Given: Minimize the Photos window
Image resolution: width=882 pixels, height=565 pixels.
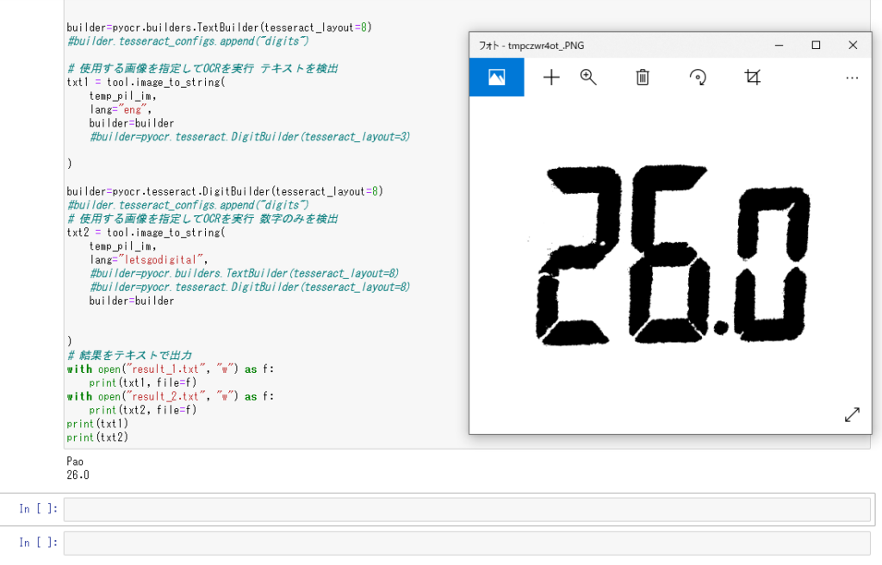Looking at the screenshot, I should click(x=779, y=45).
